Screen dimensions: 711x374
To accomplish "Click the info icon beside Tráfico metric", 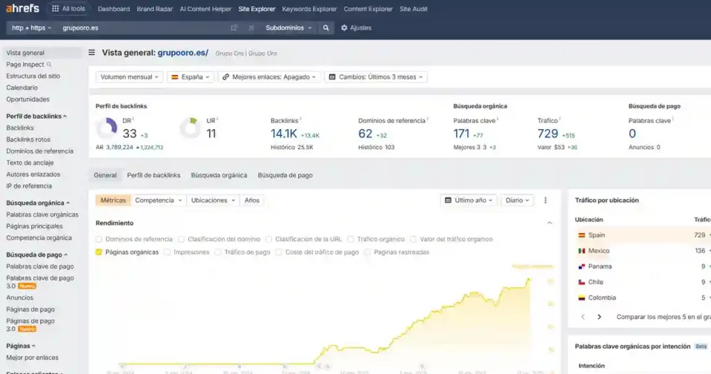I will (560, 119).
